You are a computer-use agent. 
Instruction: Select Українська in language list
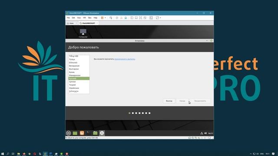(x=79, y=88)
